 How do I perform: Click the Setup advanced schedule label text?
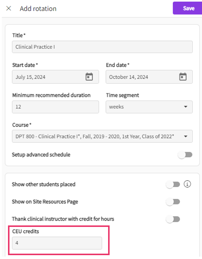(x=41, y=155)
